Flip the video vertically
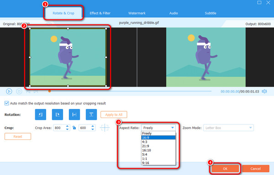The width and height of the screenshot is (274, 175). click(x=91, y=114)
